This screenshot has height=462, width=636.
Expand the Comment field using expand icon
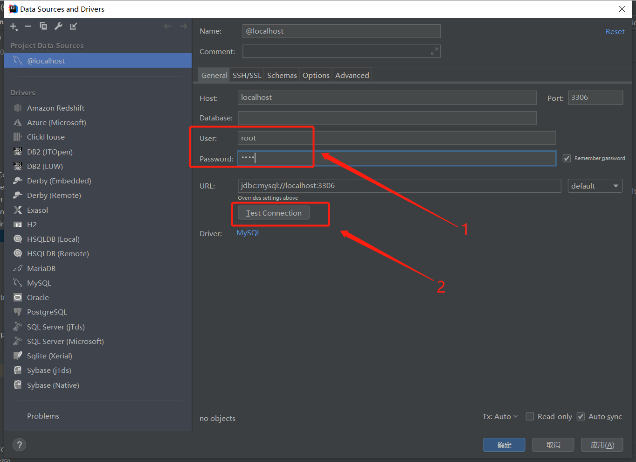pos(434,51)
